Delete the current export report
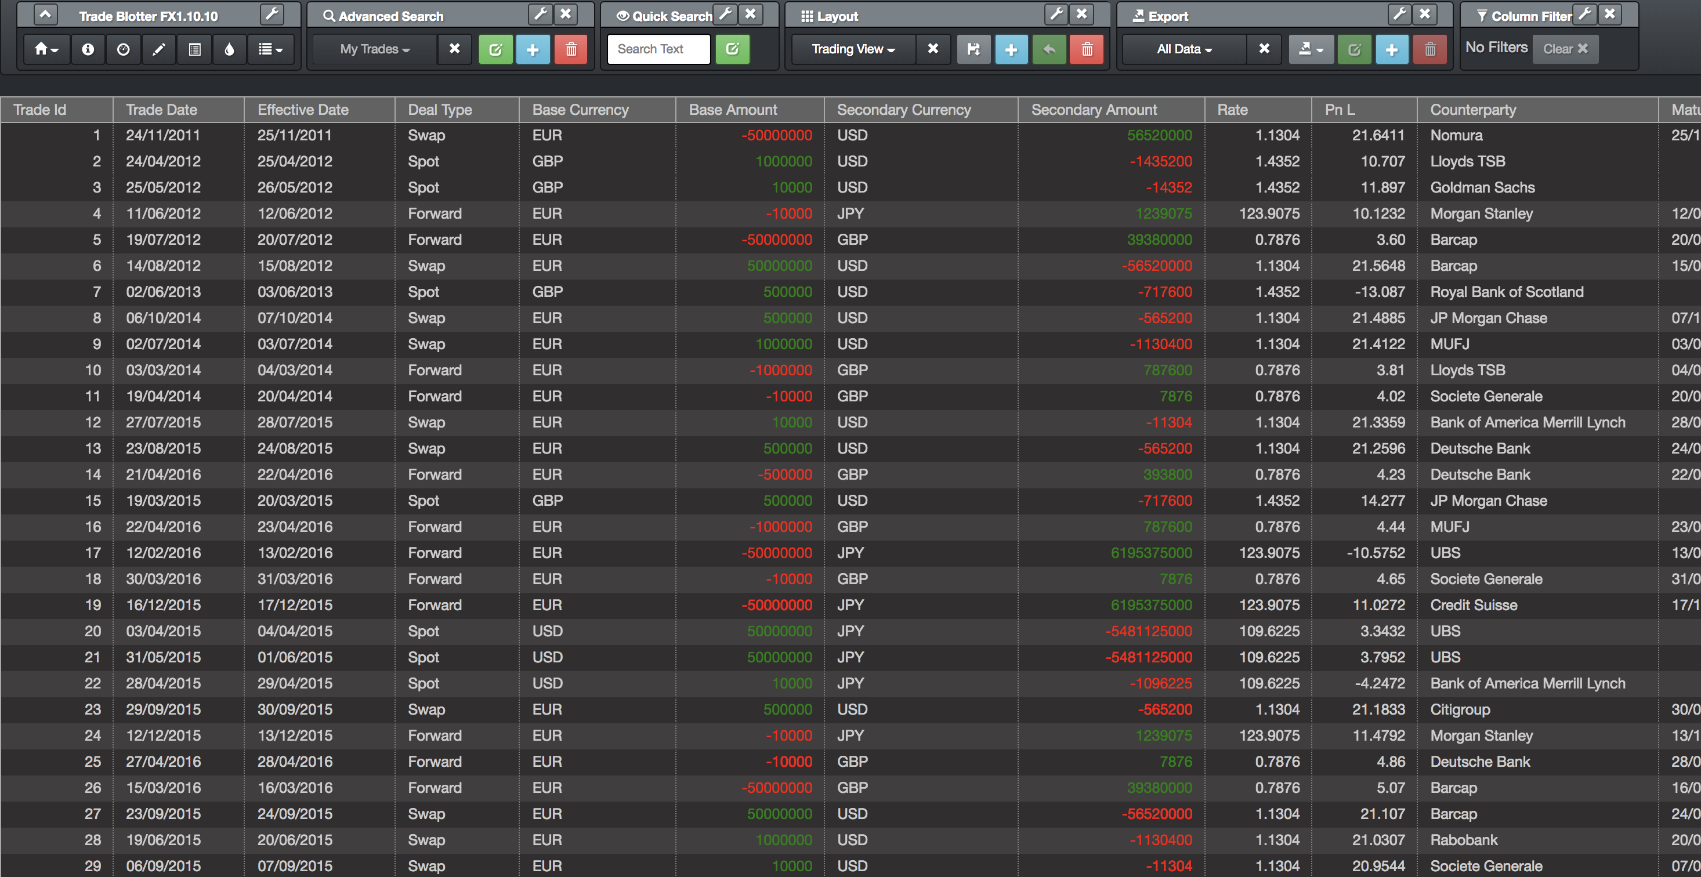Screen dimensions: 1701x877 click(1430, 49)
